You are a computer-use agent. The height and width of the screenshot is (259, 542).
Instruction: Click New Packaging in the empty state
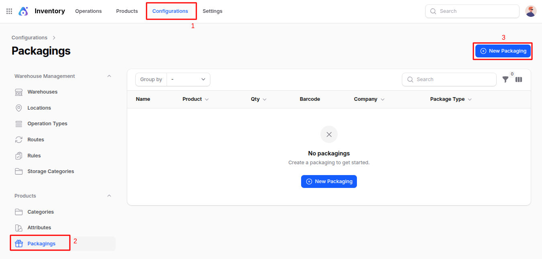coord(329,182)
